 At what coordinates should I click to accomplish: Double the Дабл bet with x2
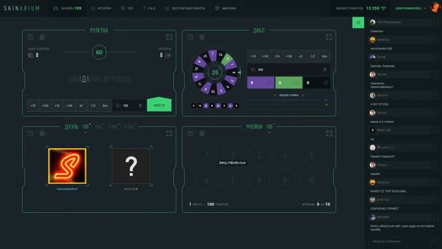pyautogui.click(x=301, y=57)
